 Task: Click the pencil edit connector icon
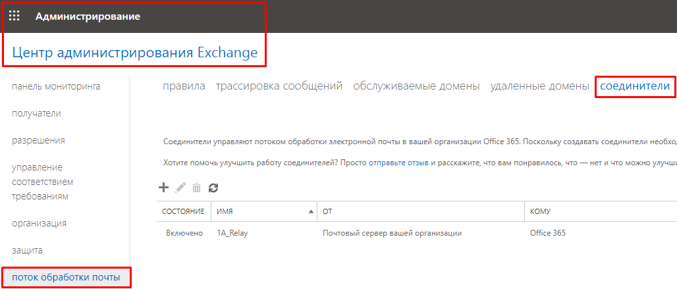click(x=180, y=188)
